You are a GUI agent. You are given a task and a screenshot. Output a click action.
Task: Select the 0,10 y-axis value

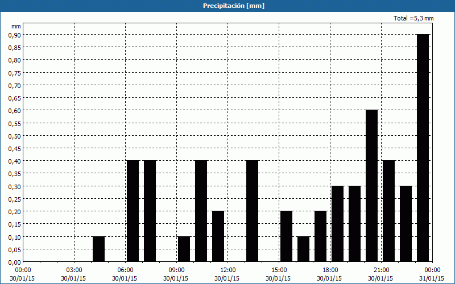pyautogui.click(x=15, y=237)
